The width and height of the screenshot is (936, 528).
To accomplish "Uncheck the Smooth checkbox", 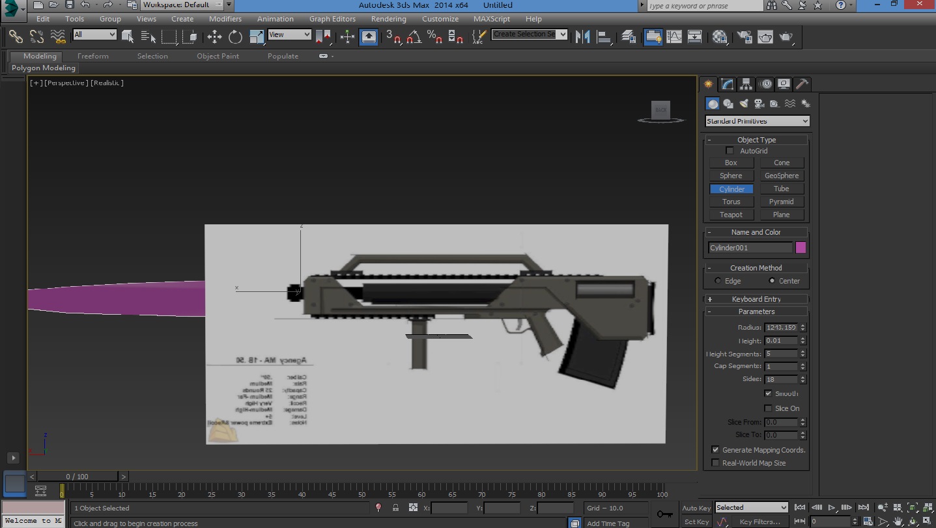I will point(769,393).
